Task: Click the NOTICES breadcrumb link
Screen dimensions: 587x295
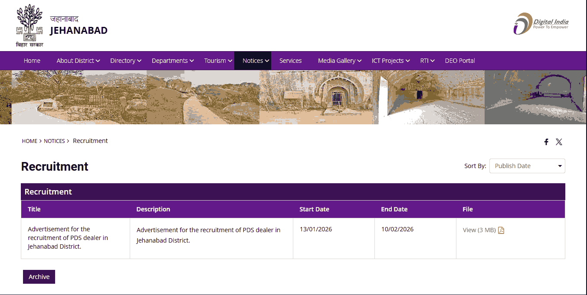Action: [x=54, y=141]
